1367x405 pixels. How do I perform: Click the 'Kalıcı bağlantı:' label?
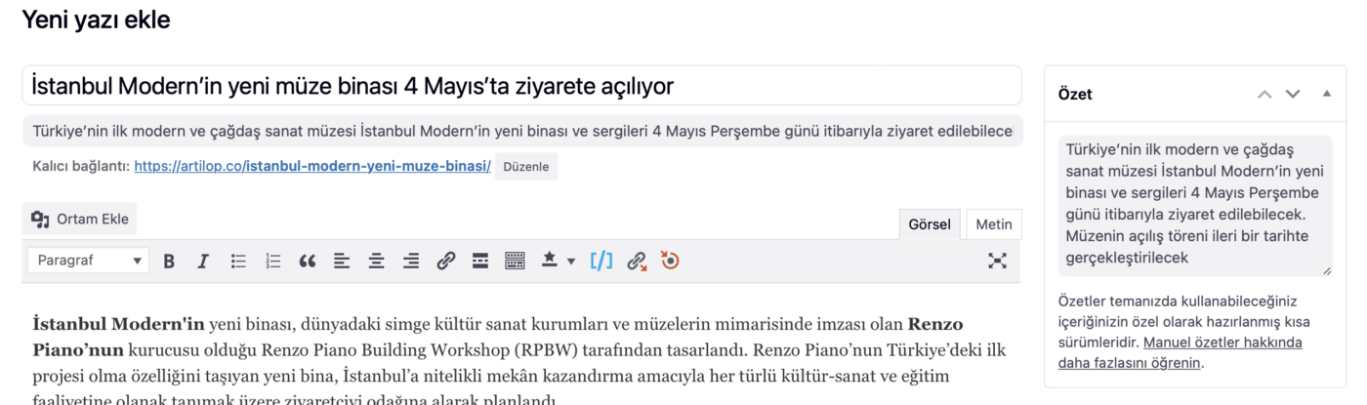(81, 166)
